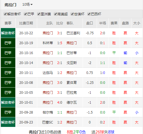Click the 半场 column header

tap(102, 23)
